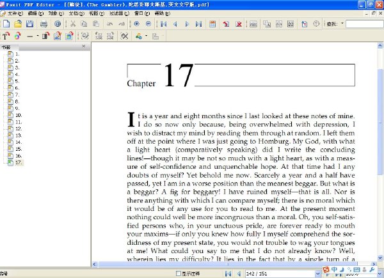This screenshot has width=384, height=278.
Task: Select the Add Text tool (T icon)
Action: [x=6, y=36]
